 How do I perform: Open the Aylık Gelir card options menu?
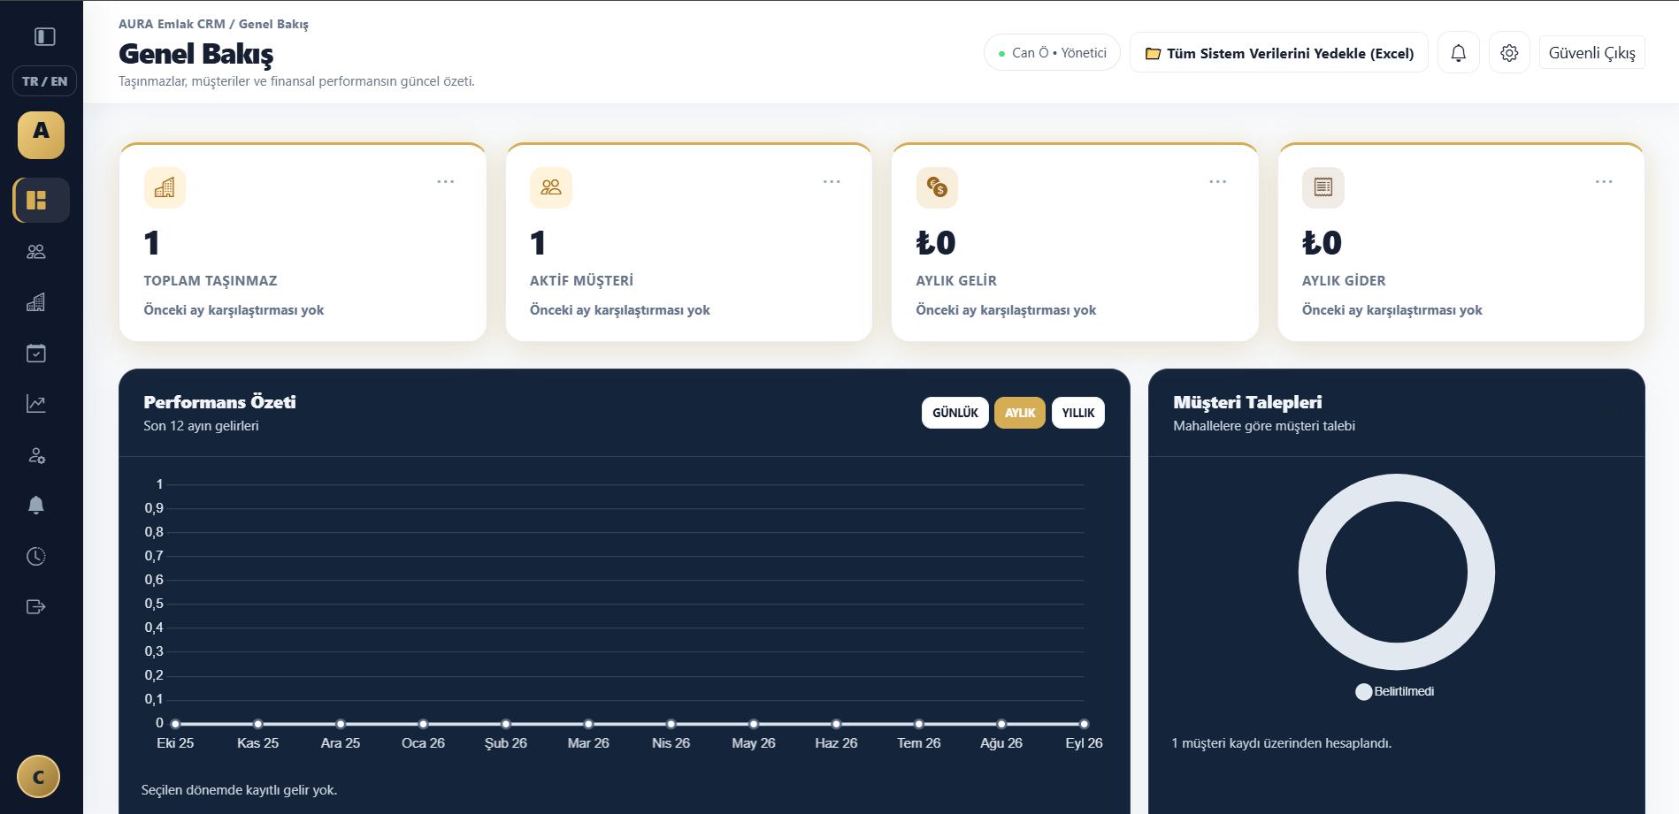pos(1218,181)
